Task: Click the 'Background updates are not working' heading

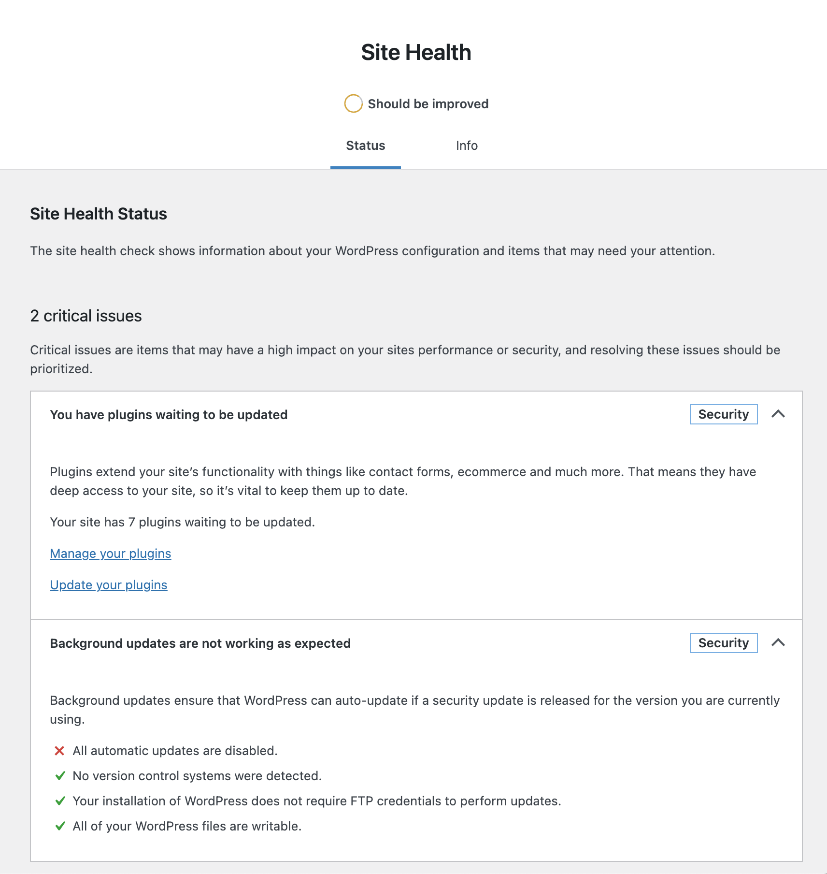Action: pos(200,643)
